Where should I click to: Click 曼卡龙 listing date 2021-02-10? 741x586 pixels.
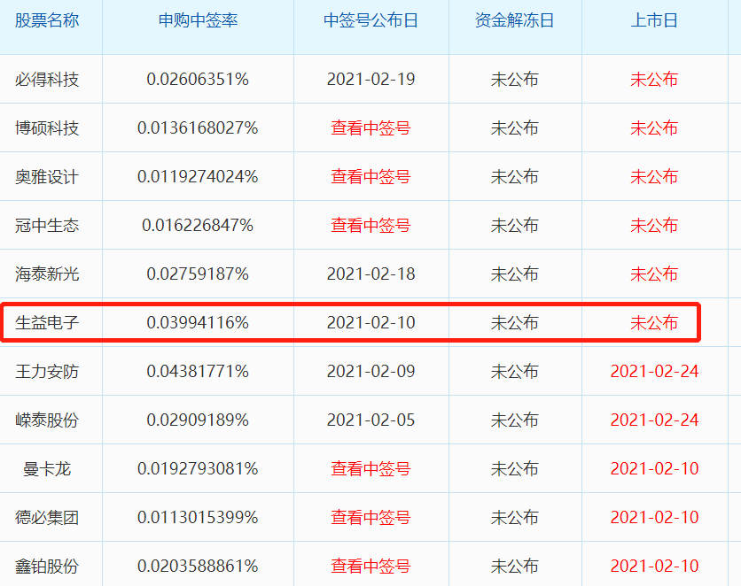(654, 468)
